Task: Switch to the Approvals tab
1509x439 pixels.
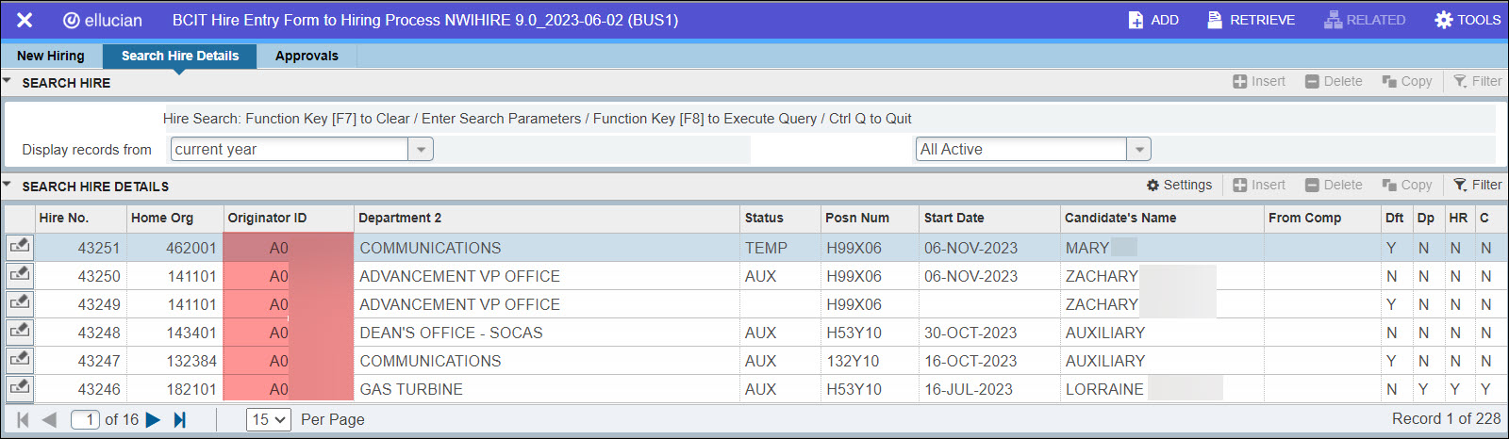Action: (307, 56)
